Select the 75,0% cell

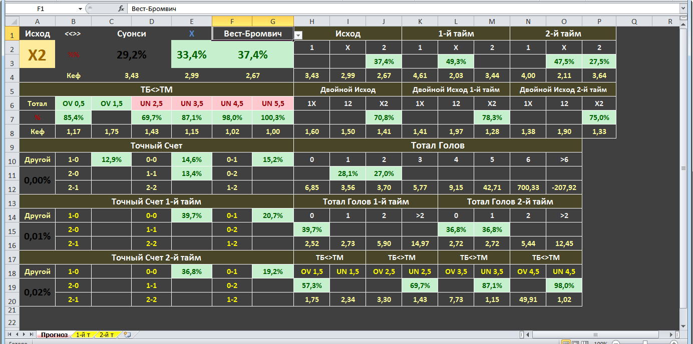(599, 117)
